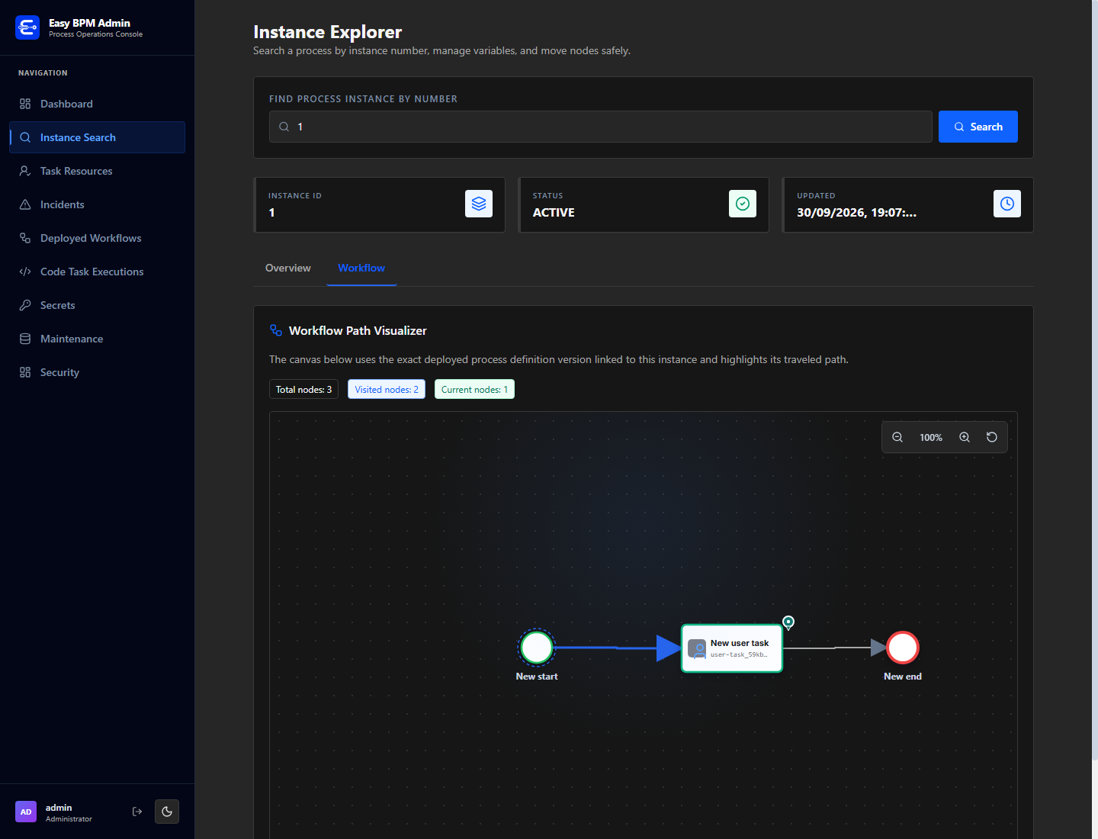Click the Visited nodes: 2 badge
Image resolution: width=1098 pixels, height=839 pixels.
pos(387,389)
